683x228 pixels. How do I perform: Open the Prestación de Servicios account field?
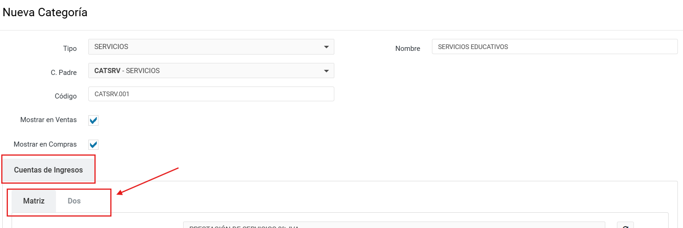393,226
